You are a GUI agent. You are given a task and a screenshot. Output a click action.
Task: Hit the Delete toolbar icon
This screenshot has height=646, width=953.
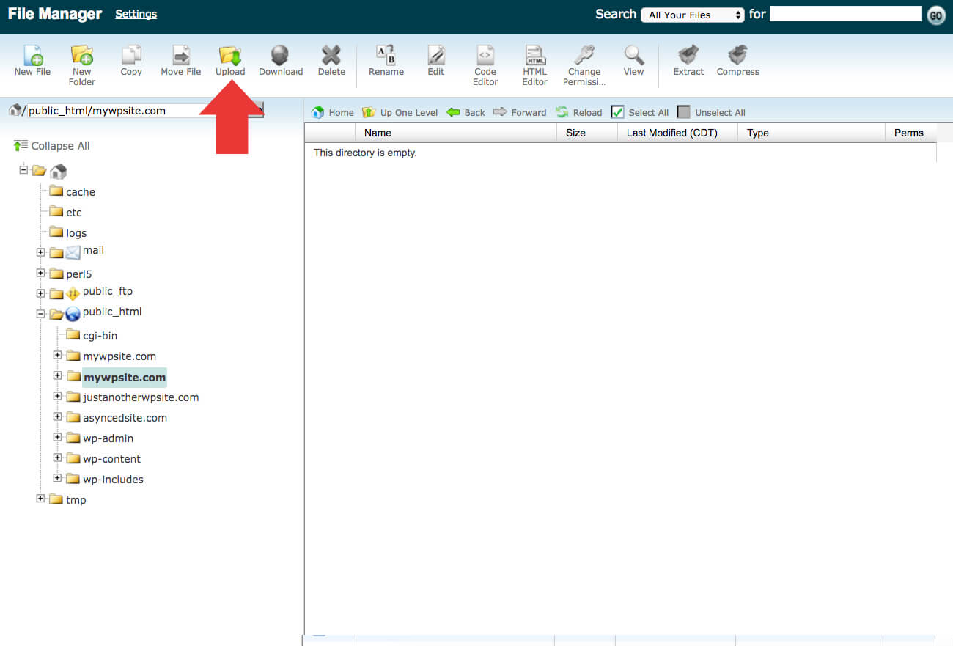pos(331,60)
